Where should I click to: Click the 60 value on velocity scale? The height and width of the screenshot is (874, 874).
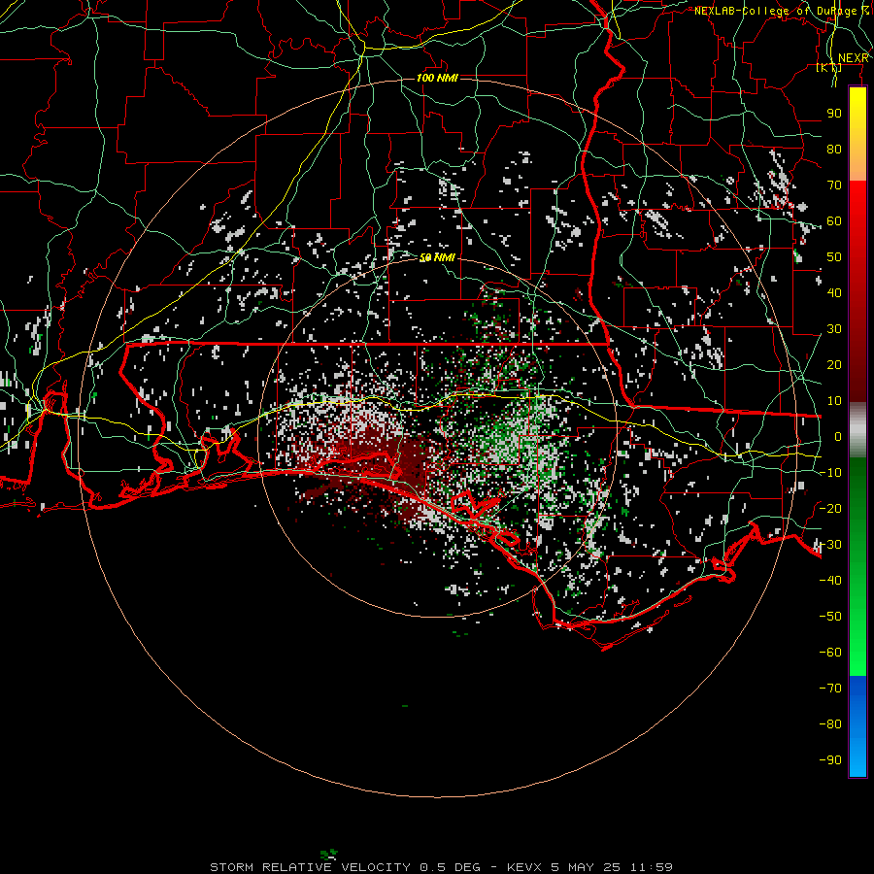[834, 220]
